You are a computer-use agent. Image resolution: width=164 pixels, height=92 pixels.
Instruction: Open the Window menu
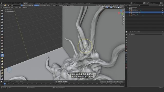coord(16,3)
